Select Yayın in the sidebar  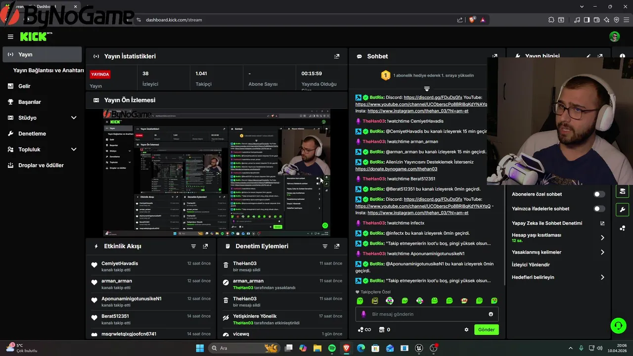tap(42, 54)
